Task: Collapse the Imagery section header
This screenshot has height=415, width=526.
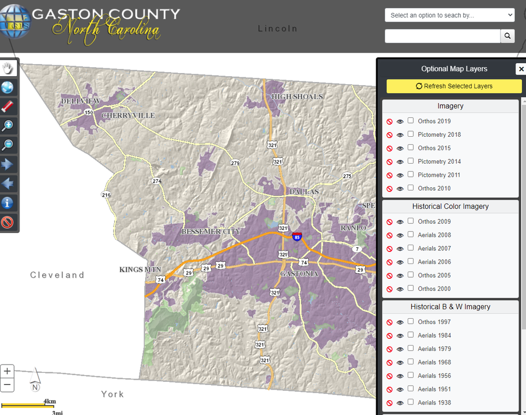Action: [x=450, y=106]
